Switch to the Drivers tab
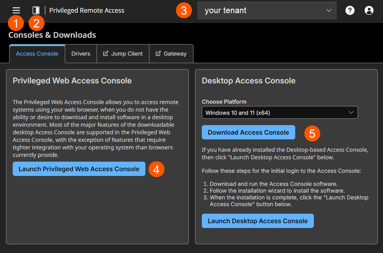 81,53
